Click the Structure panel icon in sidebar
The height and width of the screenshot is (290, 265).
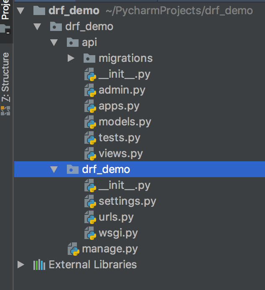click(x=5, y=111)
